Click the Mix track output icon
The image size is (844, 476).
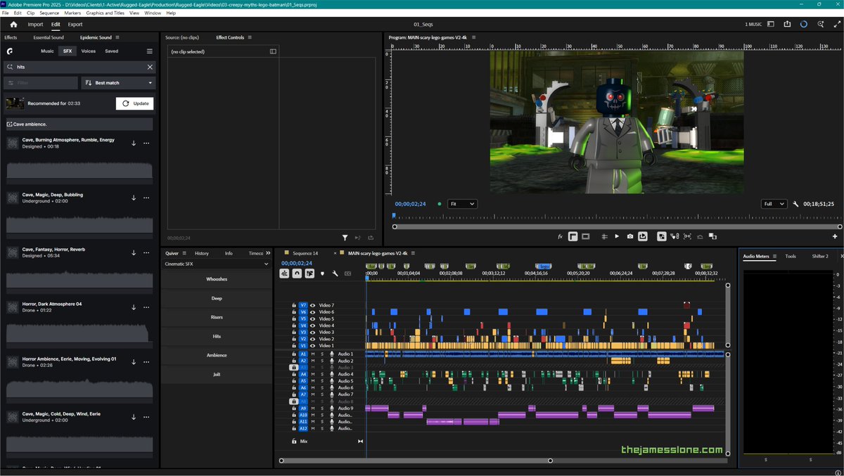361,442
